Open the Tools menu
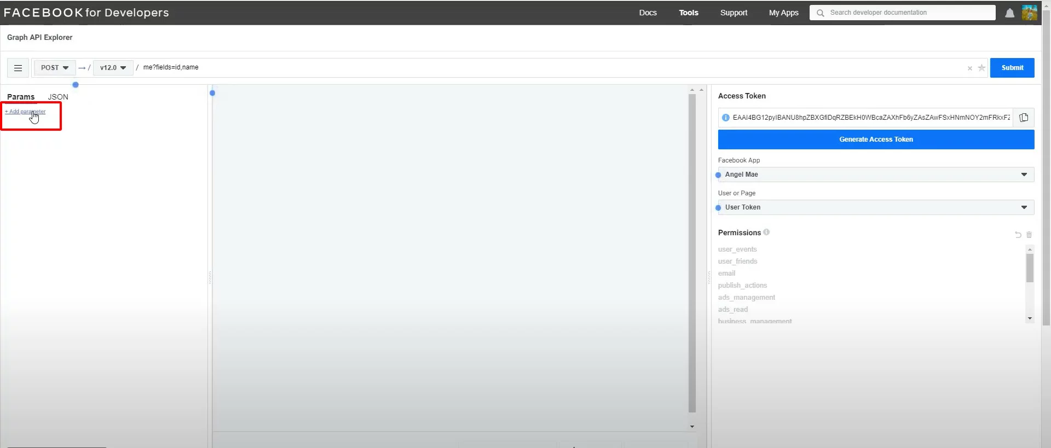The height and width of the screenshot is (448, 1051). point(688,13)
